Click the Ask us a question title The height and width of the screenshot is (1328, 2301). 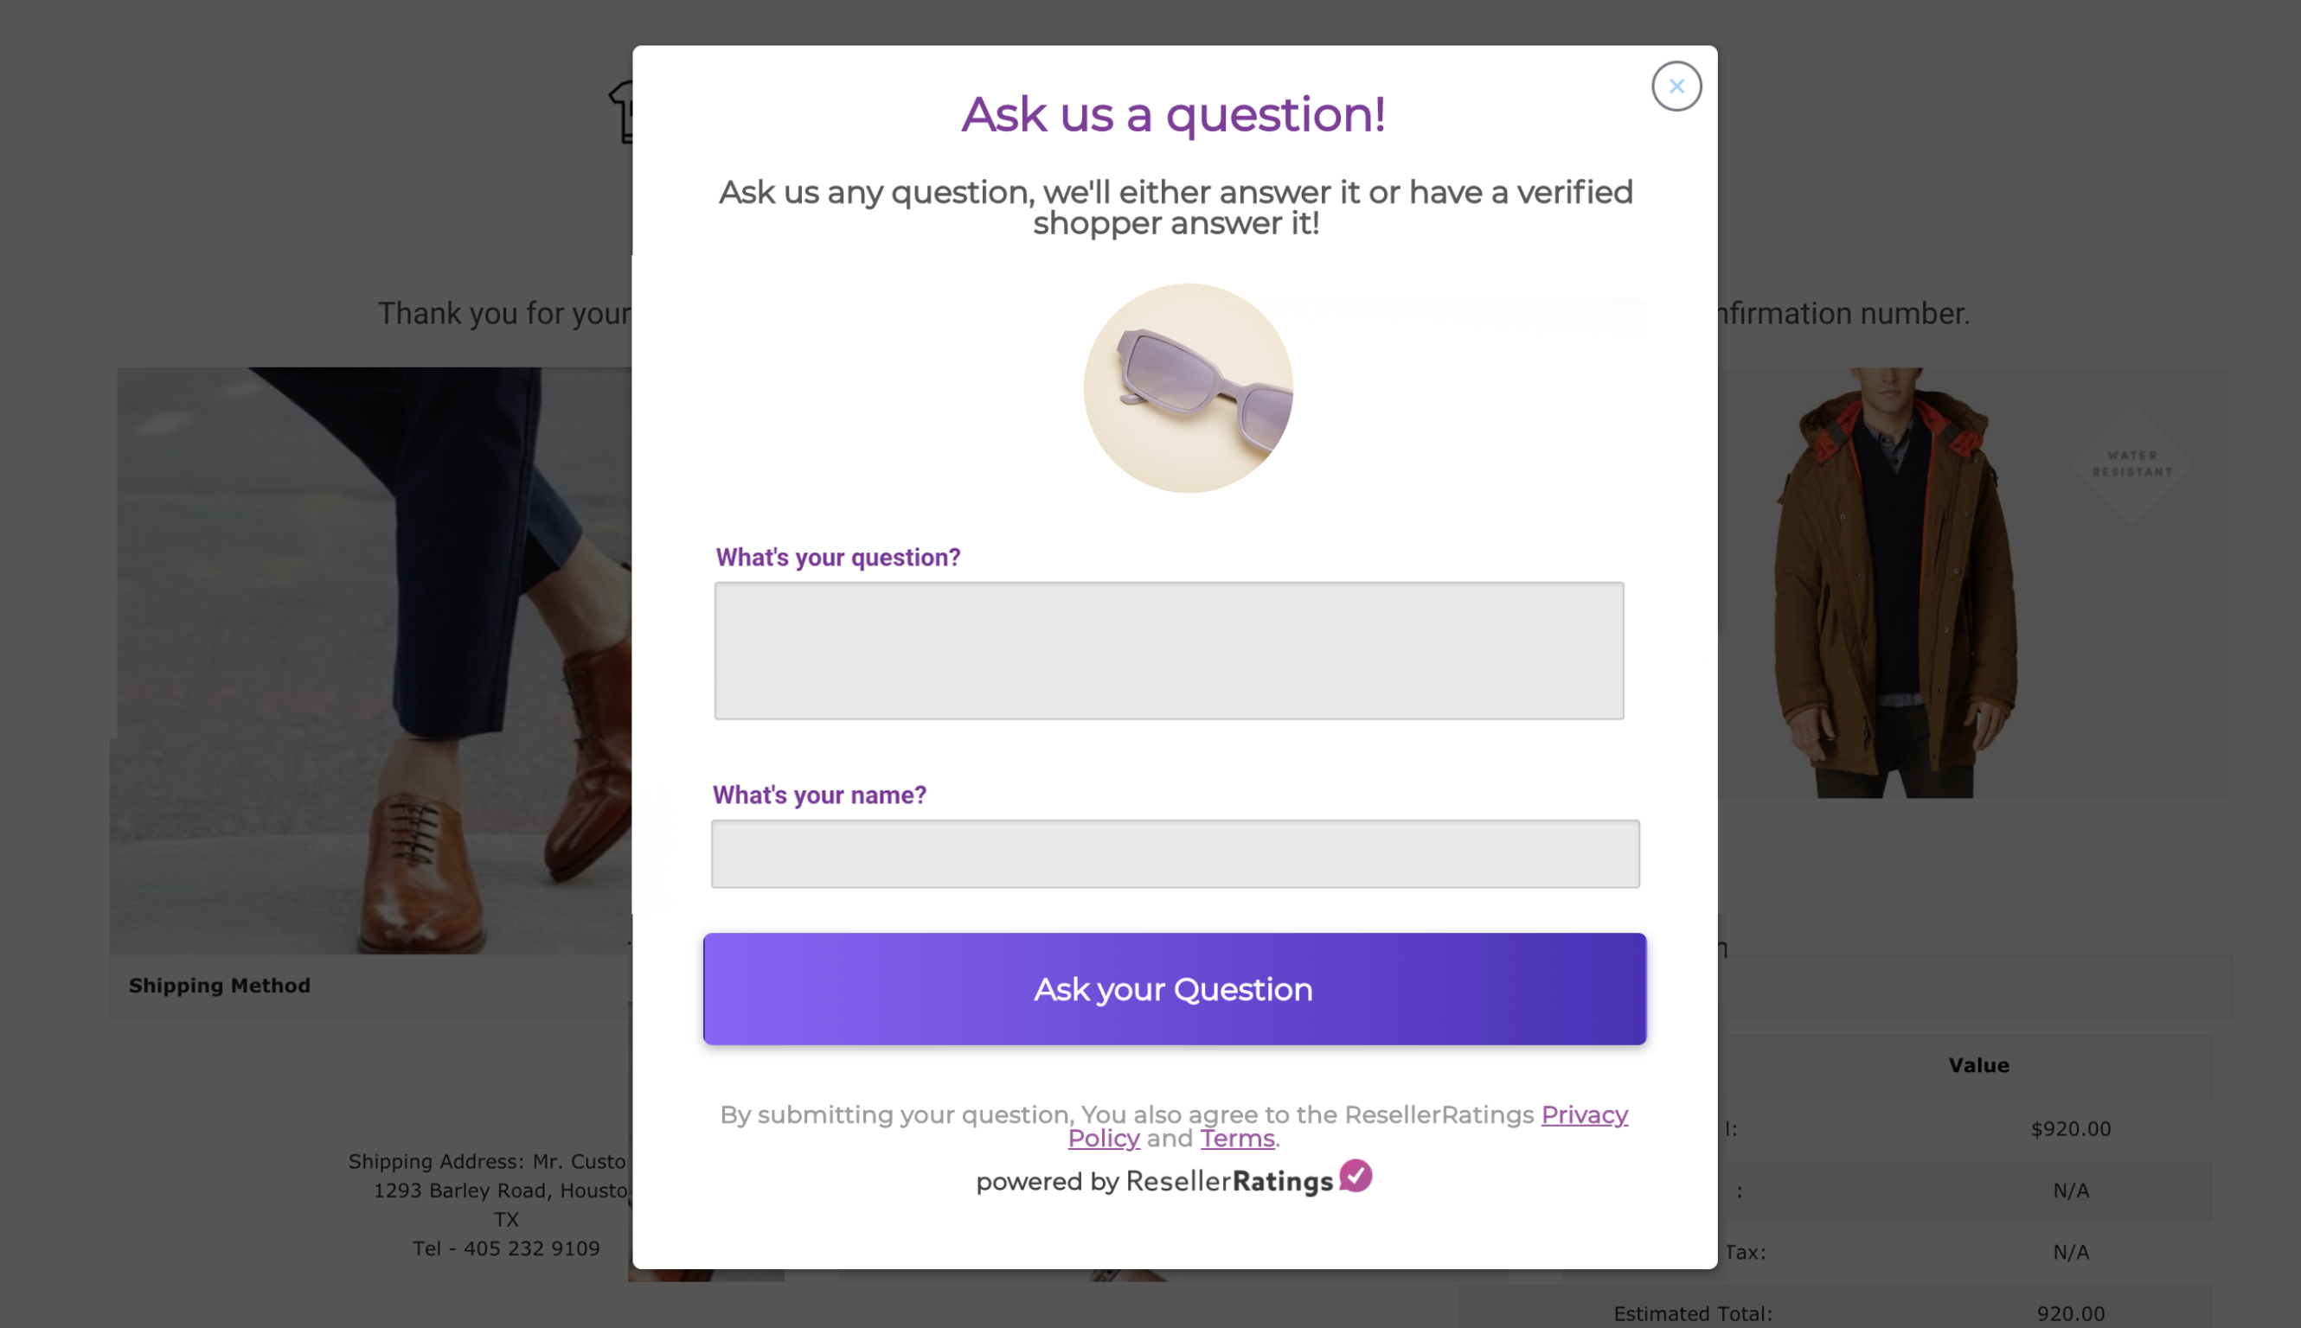pos(1173,114)
